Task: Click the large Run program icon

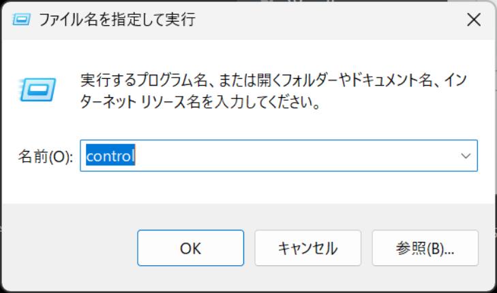Action: (x=37, y=90)
